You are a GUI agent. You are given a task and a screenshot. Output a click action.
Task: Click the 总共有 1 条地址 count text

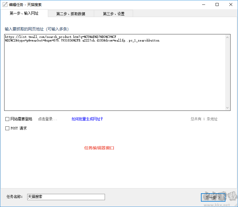[x=204, y=119]
